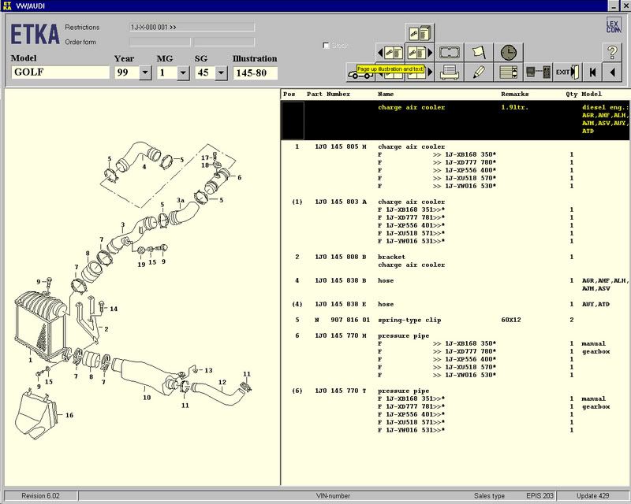Select pressure pipe 1J0 145 770 T

tap(341, 391)
